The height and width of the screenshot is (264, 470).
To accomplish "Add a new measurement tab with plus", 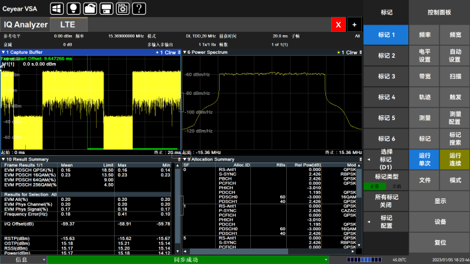I will [x=354, y=25].
